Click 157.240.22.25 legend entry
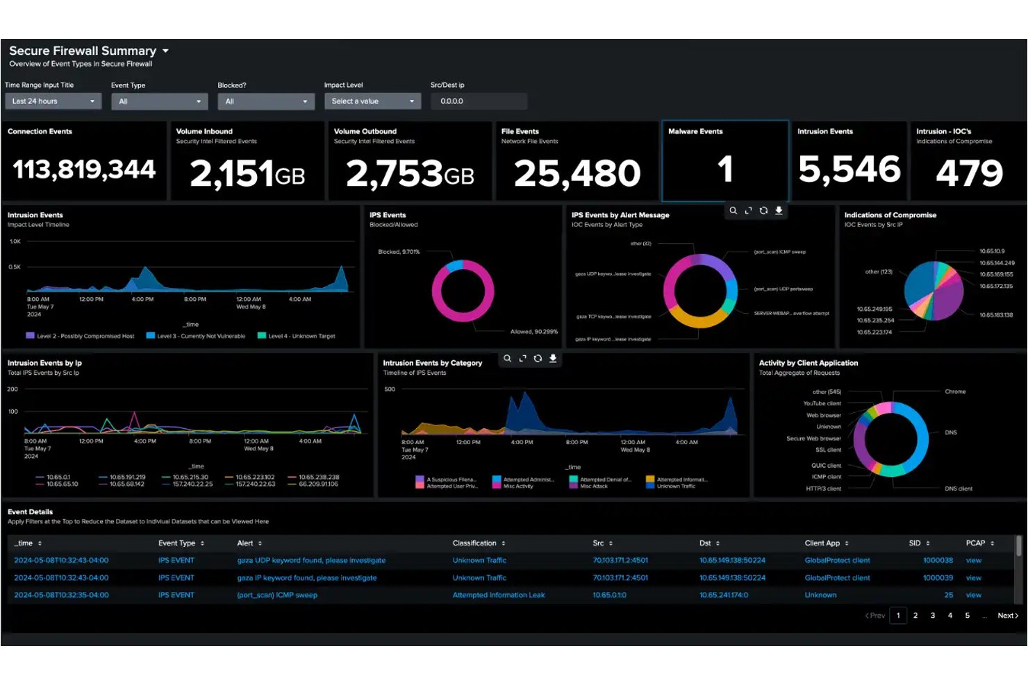Viewport: 1028px width, 685px height. tap(188, 484)
